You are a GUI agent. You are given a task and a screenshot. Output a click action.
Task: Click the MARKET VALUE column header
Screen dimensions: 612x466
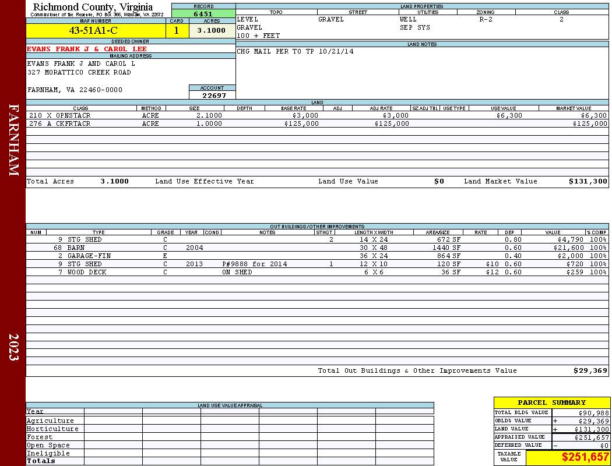pyautogui.click(x=574, y=108)
